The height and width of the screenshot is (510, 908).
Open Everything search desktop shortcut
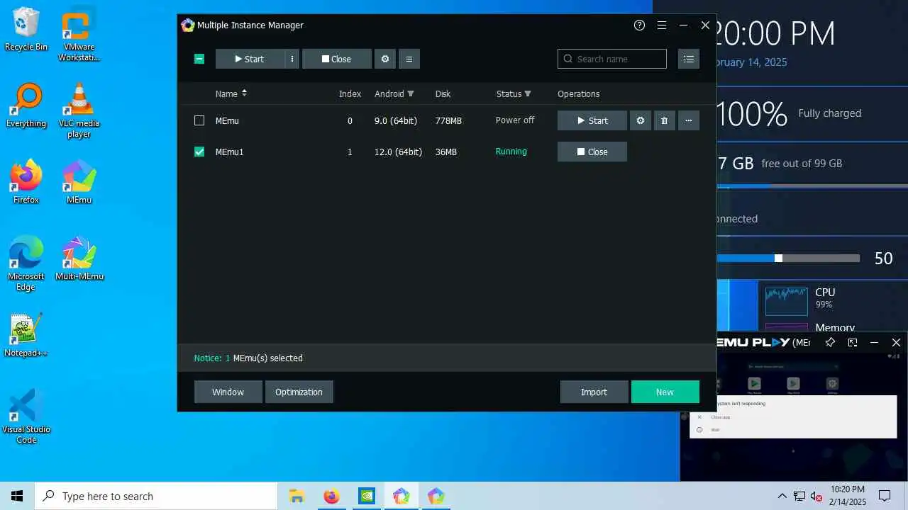pyautogui.click(x=26, y=106)
